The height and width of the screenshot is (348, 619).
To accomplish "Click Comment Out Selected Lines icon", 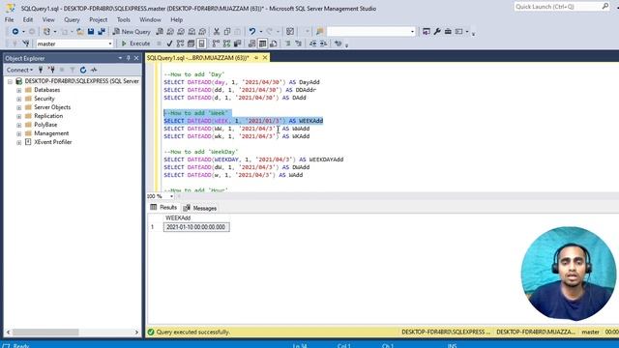I will (x=288, y=43).
